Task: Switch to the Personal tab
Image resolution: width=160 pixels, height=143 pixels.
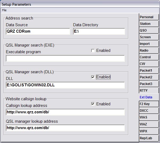Action: pos(149,17)
